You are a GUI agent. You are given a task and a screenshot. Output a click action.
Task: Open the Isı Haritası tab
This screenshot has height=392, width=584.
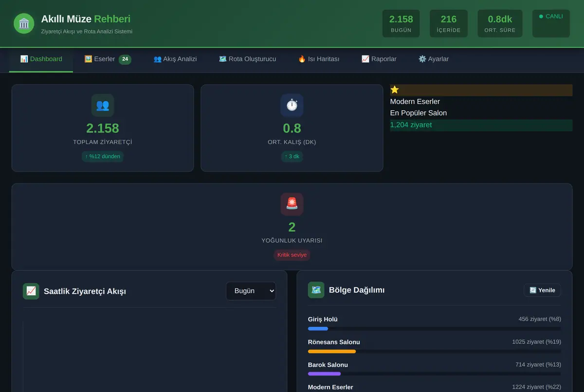319,59
